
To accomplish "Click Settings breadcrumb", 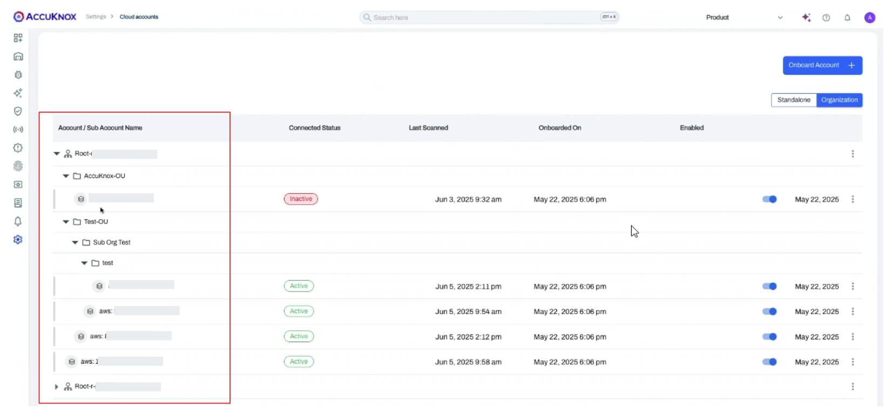I will [96, 17].
